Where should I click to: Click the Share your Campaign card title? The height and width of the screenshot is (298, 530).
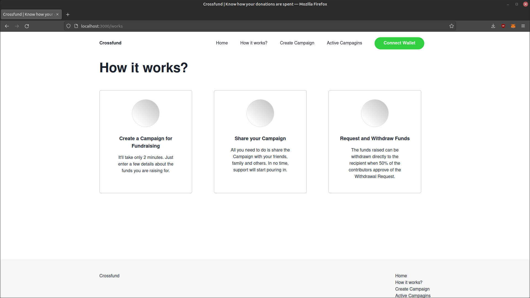click(x=260, y=139)
